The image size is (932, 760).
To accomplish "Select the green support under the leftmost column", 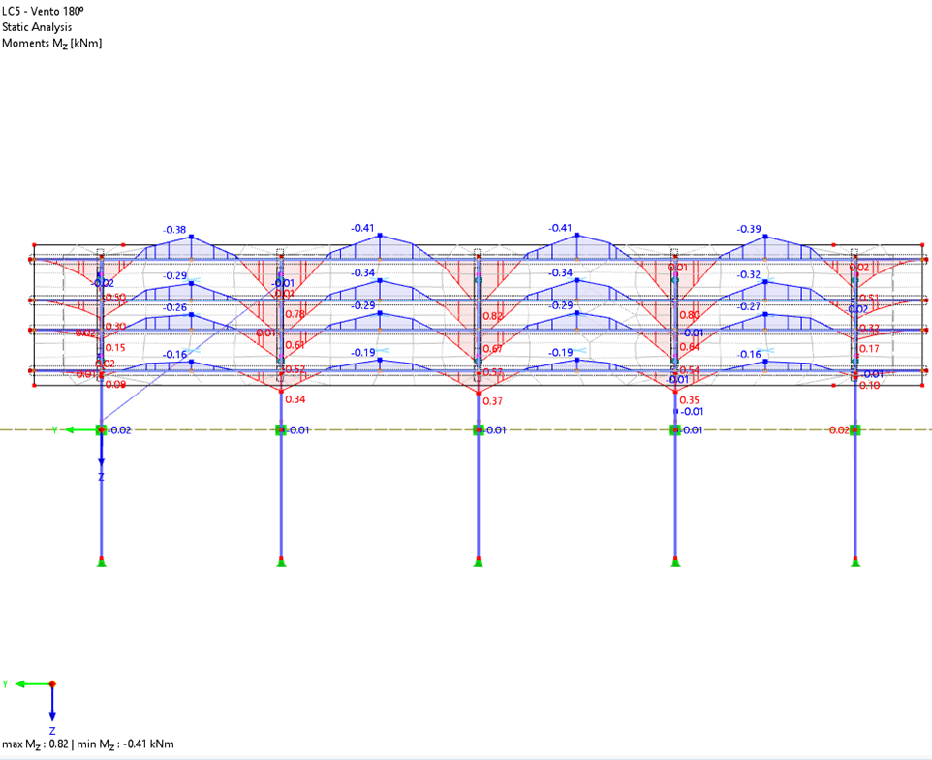I will point(101,560).
